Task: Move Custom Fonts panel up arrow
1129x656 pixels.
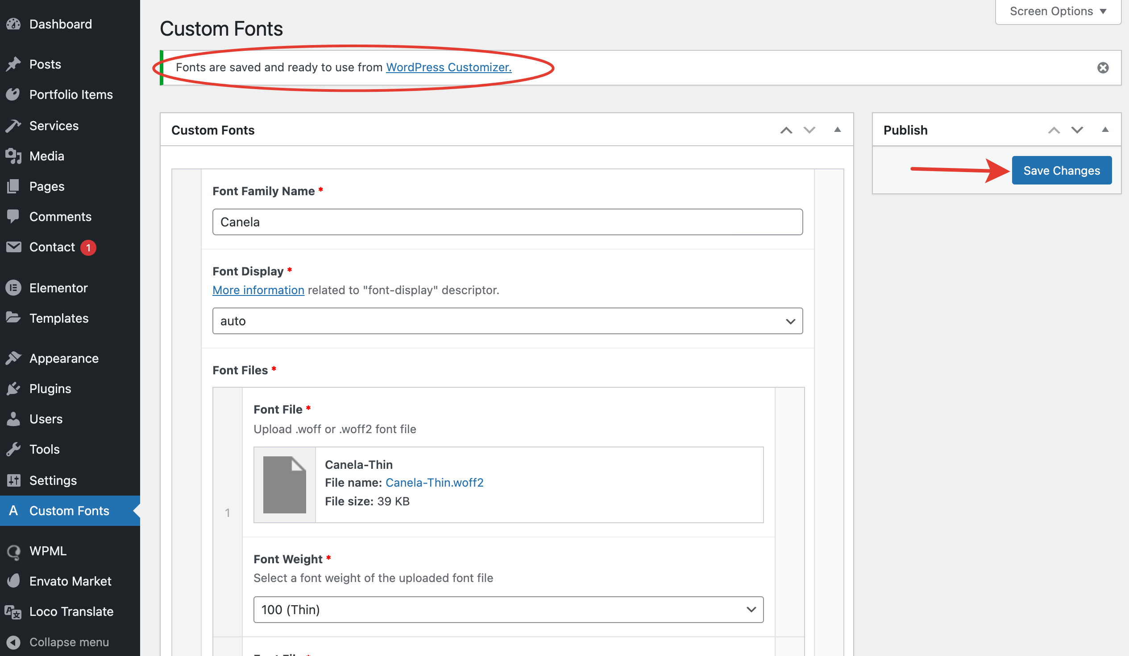Action: click(786, 130)
